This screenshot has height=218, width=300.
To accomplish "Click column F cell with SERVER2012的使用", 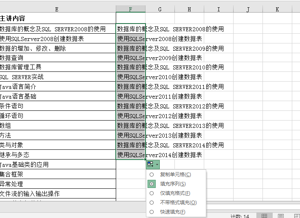I will point(131,106).
